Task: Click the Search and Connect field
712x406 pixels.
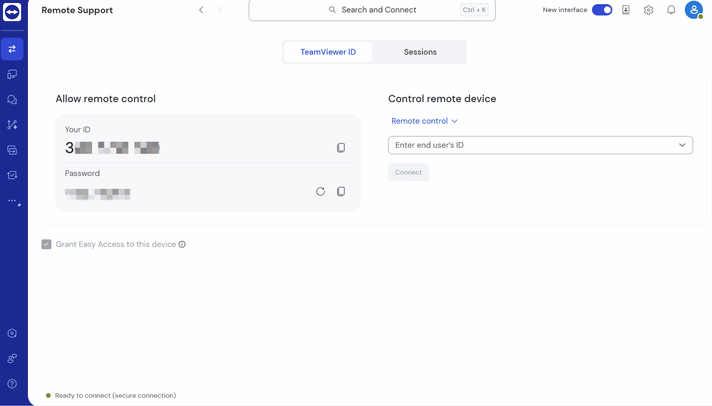Action: [x=372, y=10]
